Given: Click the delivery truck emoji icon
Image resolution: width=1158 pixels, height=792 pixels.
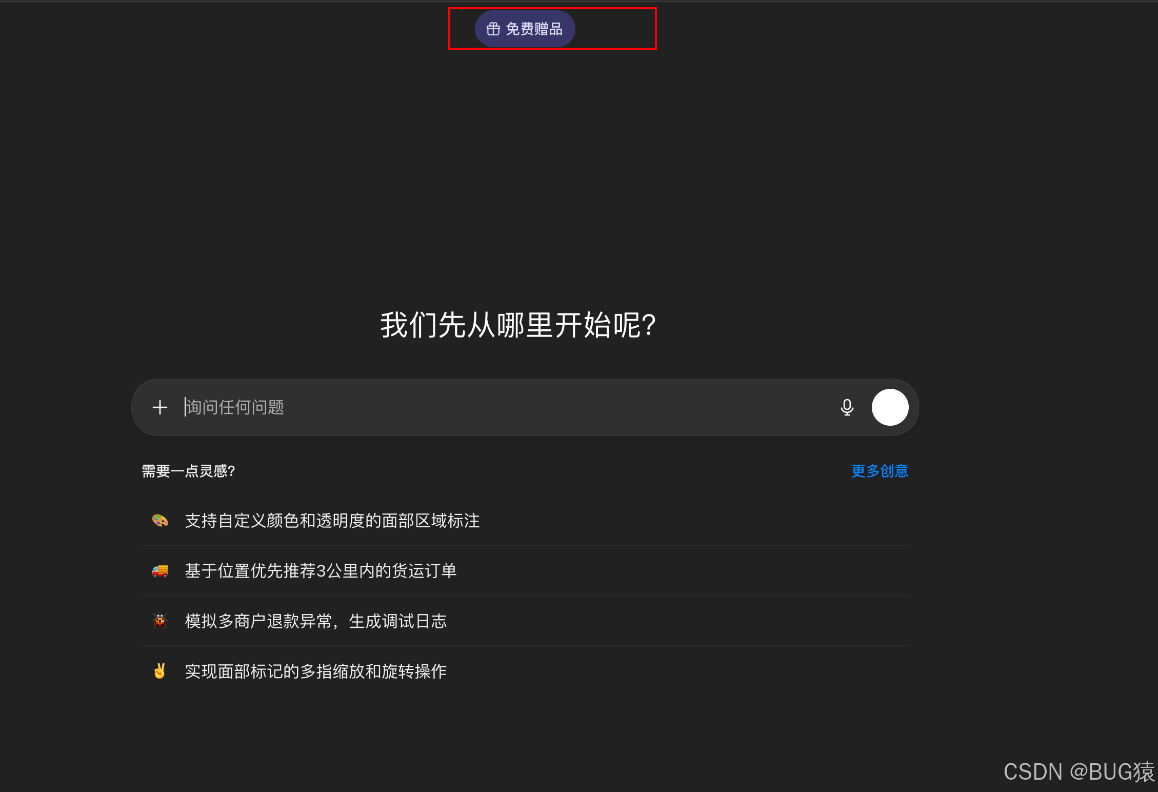Looking at the screenshot, I should pyautogui.click(x=160, y=571).
